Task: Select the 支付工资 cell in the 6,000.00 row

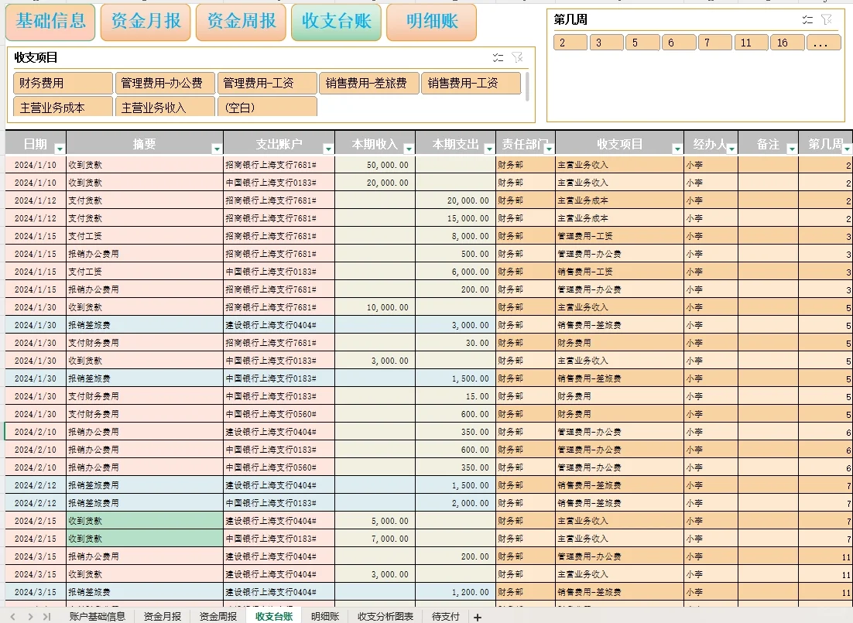Action: coord(145,272)
